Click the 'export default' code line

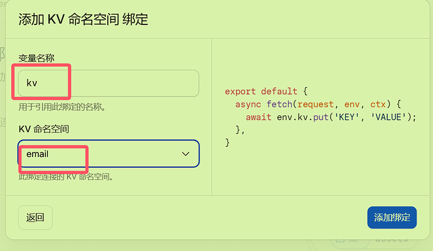click(x=266, y=91)
